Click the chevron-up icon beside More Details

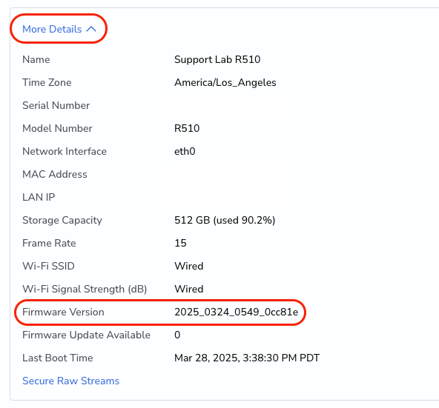click(x=91, y=29)
